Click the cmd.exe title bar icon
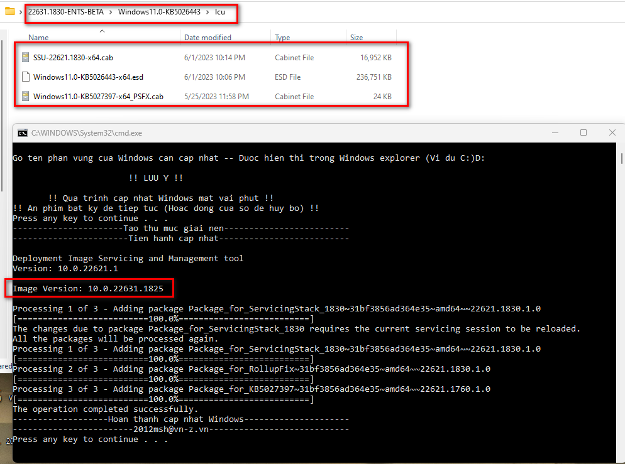 (23, 133)
